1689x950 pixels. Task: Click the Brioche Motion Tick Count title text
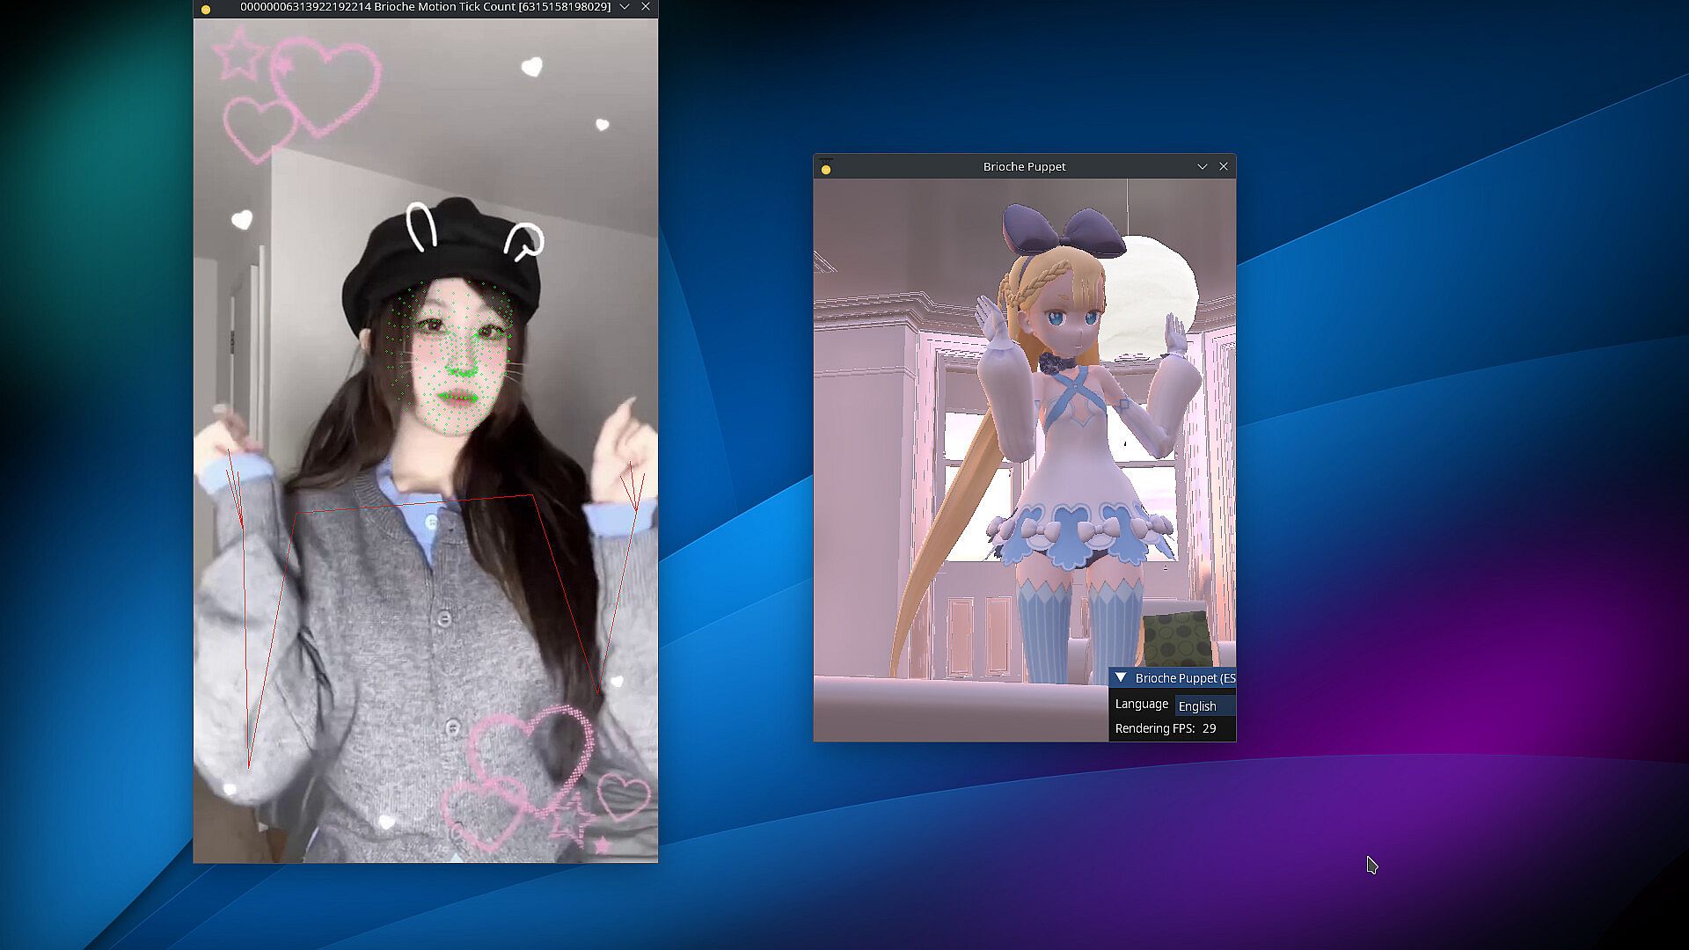[x=425, y=7]
